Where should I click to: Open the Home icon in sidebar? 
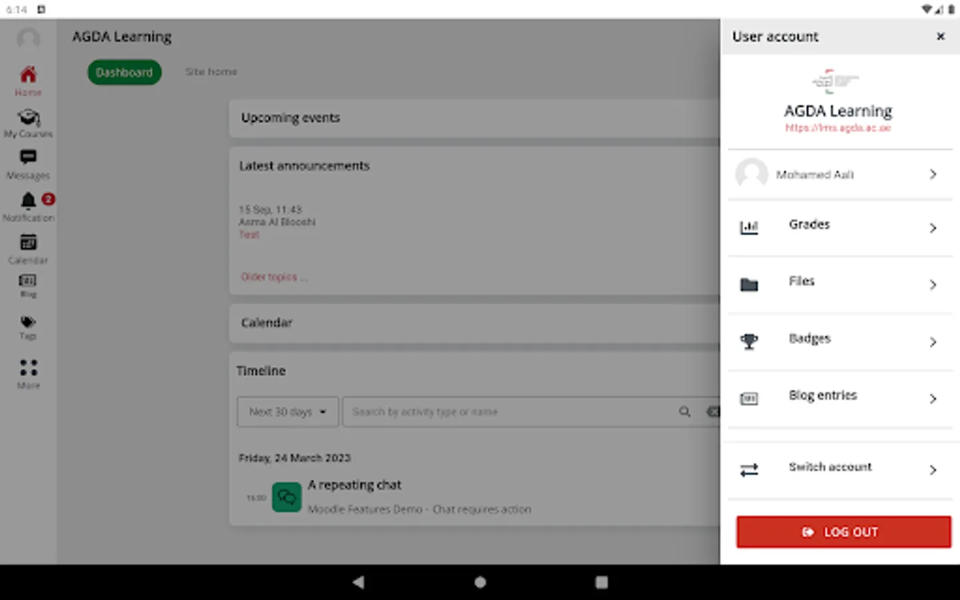click(x=28, y=74)
